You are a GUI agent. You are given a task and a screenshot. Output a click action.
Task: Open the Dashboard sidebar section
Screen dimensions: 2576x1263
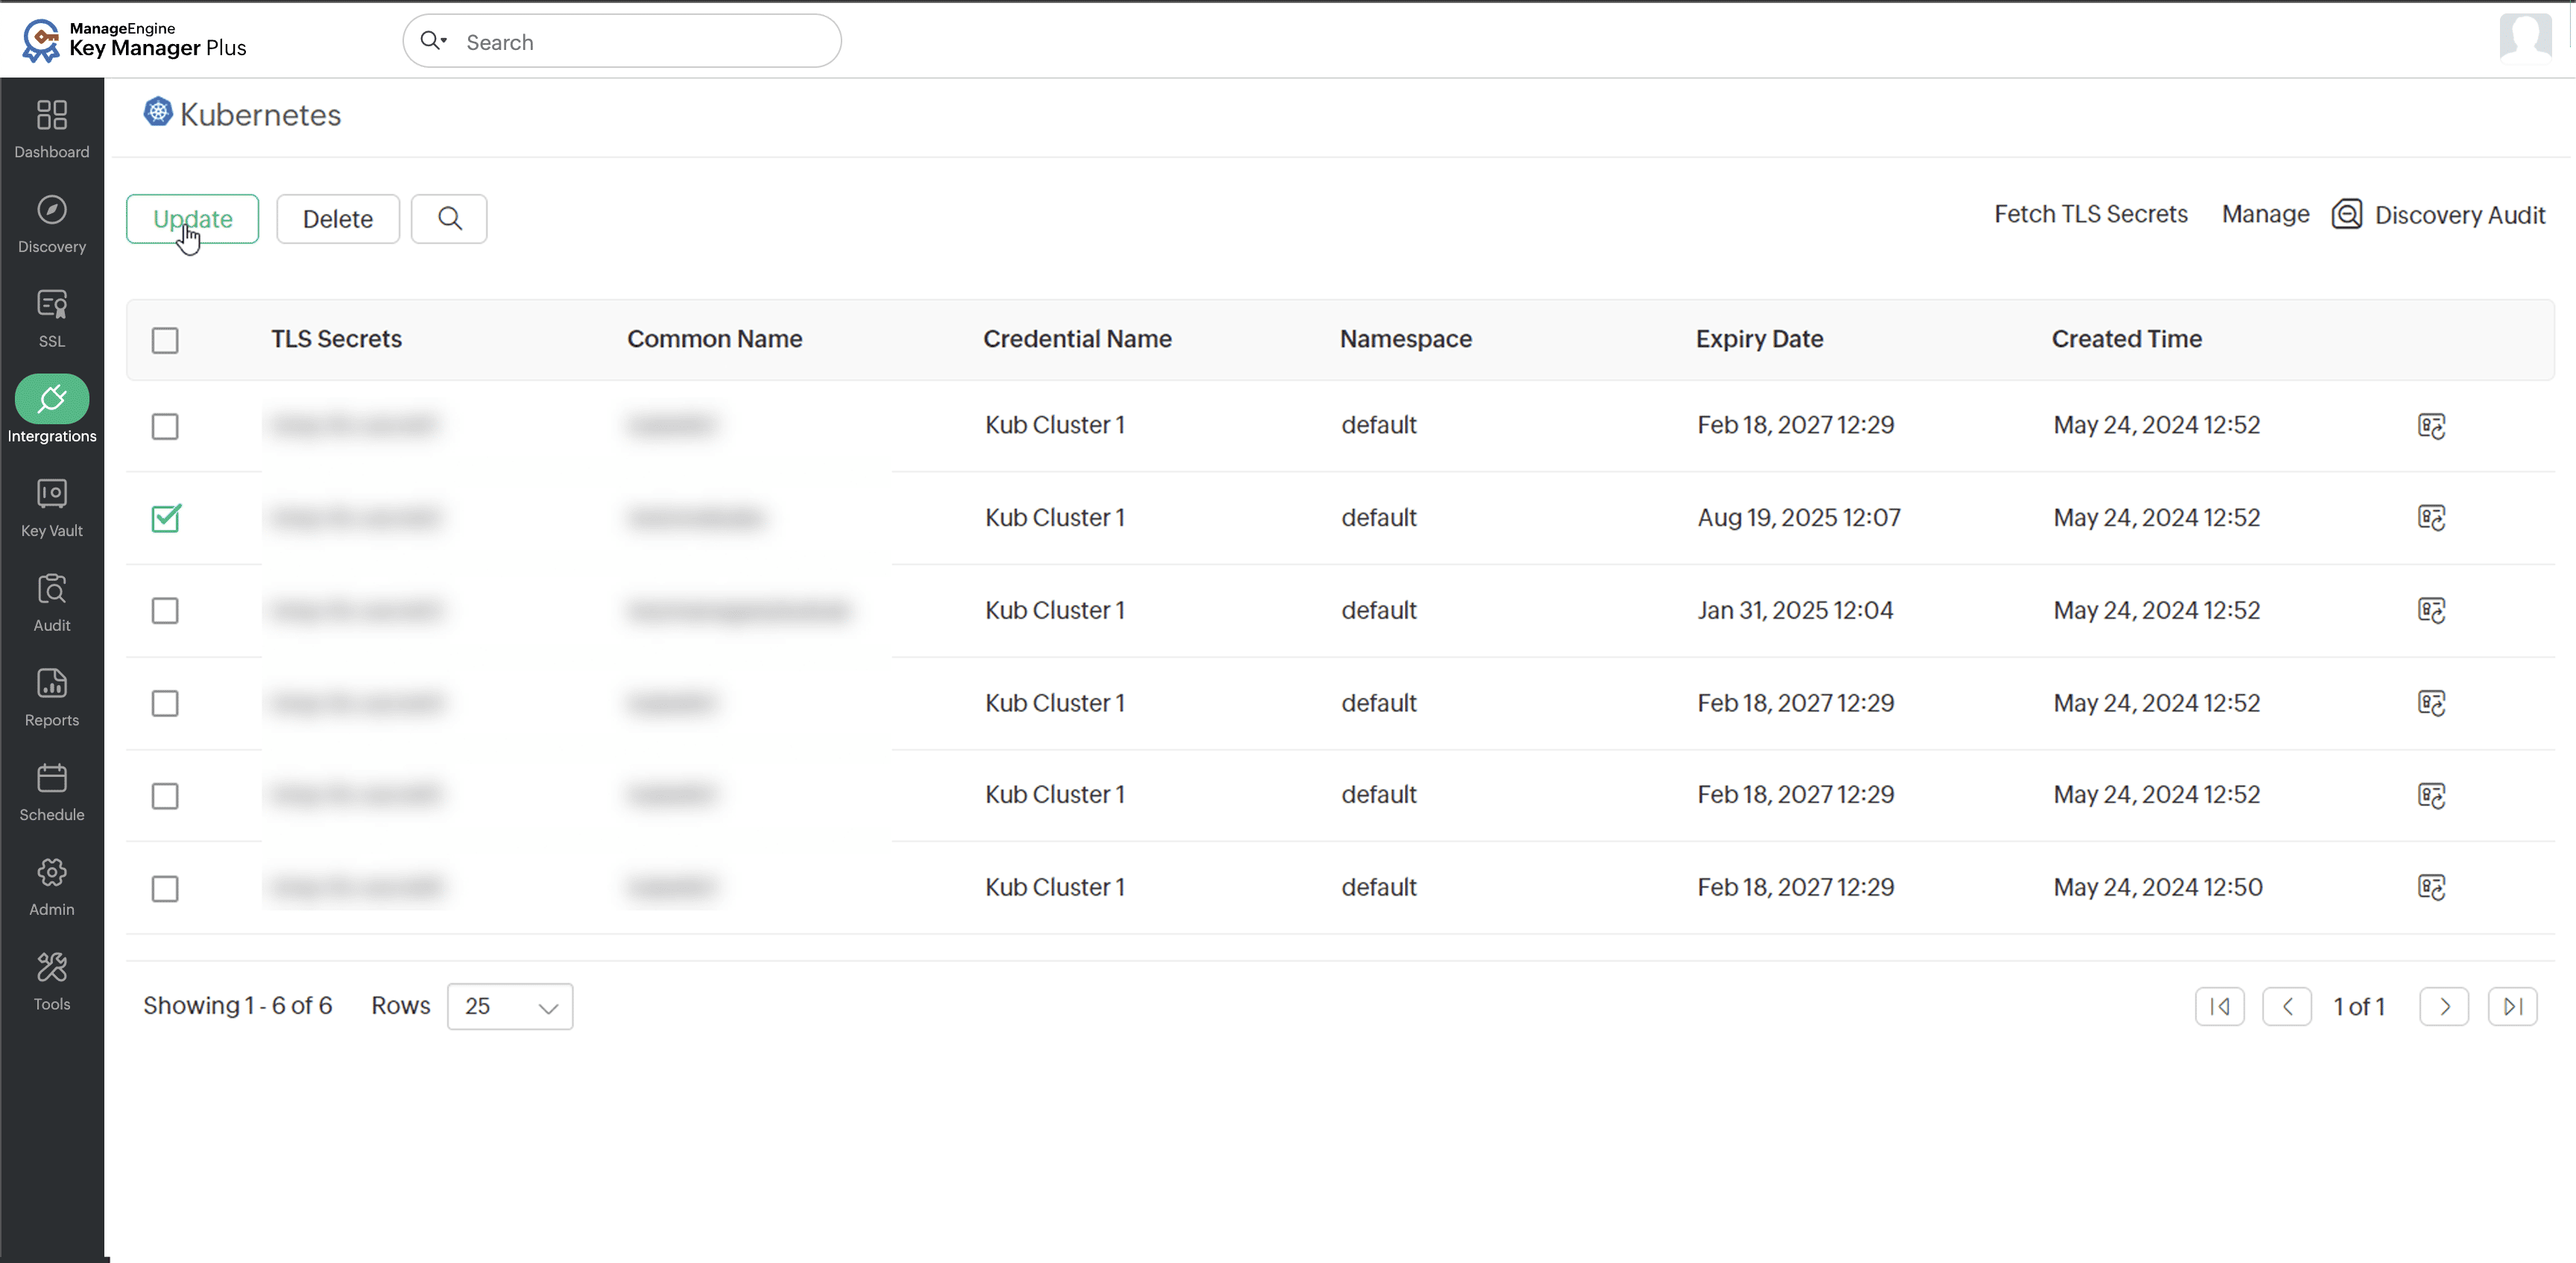(52, 129)
